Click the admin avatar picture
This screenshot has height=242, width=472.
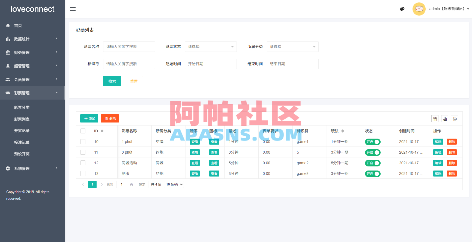point(419,9)
